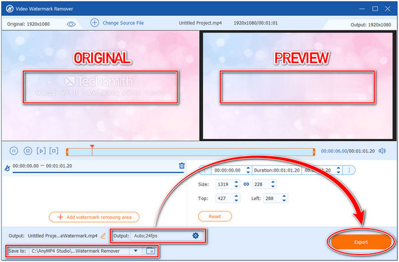Pause playback with the pause button
Viewport: 399px width, 262px height.
point(14,151)
